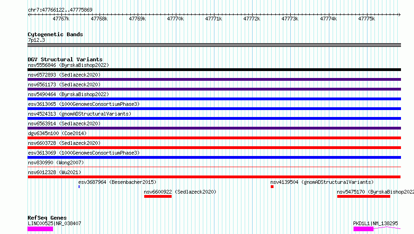Click the 47770k ruler tick label
This screenshot has width=414, height=234.
point(175,19)
